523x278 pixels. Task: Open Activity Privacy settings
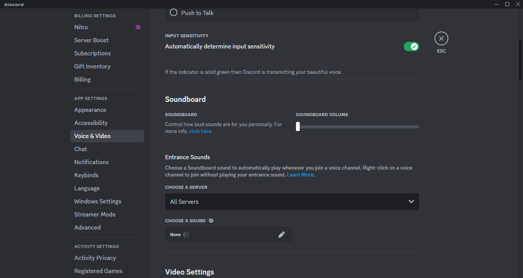[x=107, y=258]
